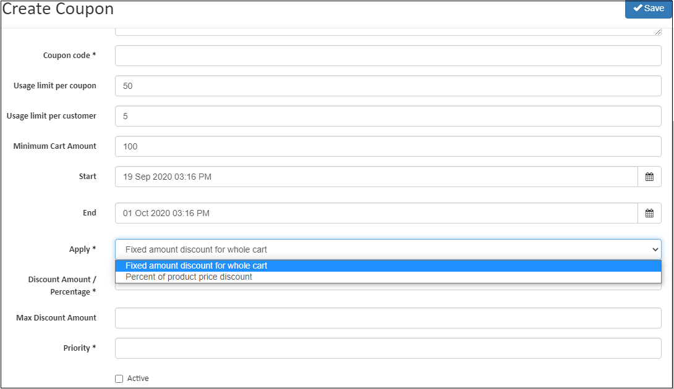Click the Usage limit per customer field
674x389 pixels.
point(388,116)
